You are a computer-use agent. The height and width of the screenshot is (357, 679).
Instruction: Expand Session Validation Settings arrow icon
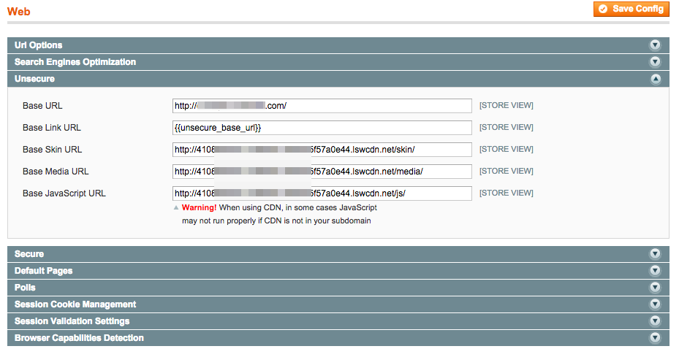pos(655,321)
